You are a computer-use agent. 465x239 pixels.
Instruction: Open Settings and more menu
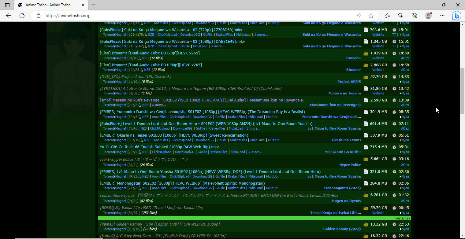(442, 16)
